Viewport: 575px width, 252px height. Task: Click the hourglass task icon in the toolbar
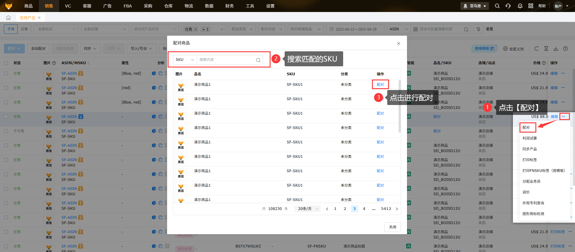546,49
